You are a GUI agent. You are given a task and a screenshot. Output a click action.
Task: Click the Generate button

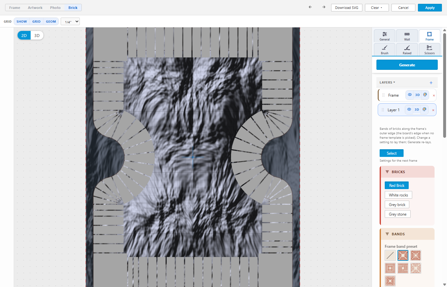tap(407, 65)
